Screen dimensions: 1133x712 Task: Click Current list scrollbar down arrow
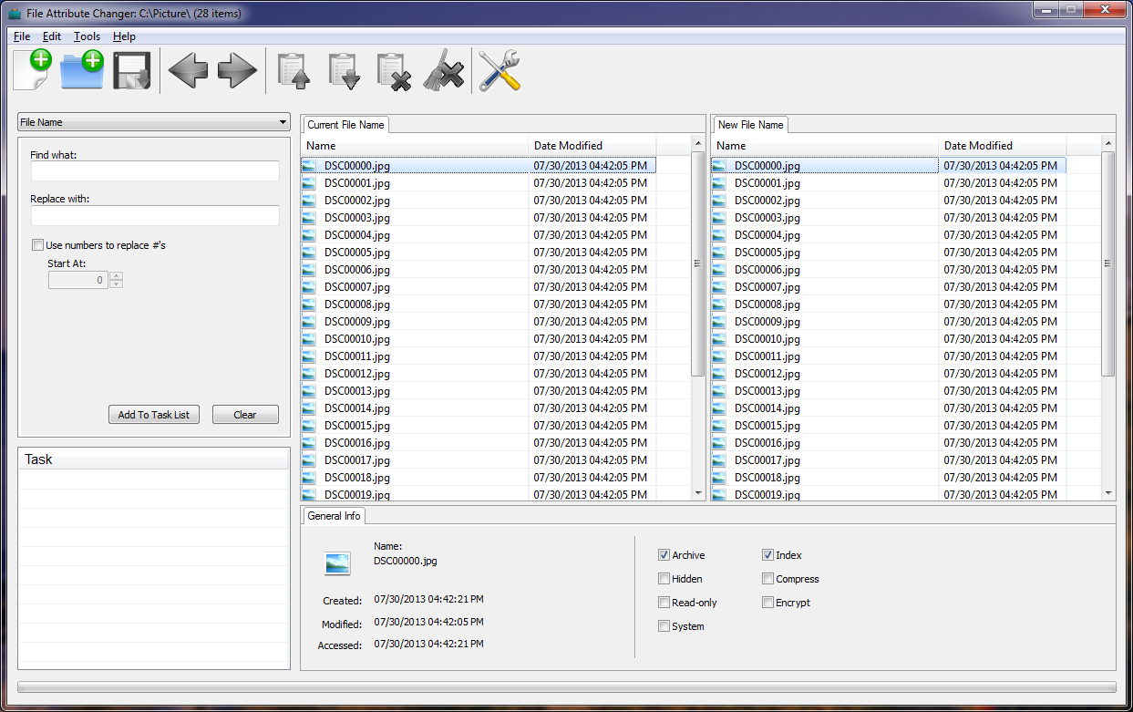click(698, 493)
